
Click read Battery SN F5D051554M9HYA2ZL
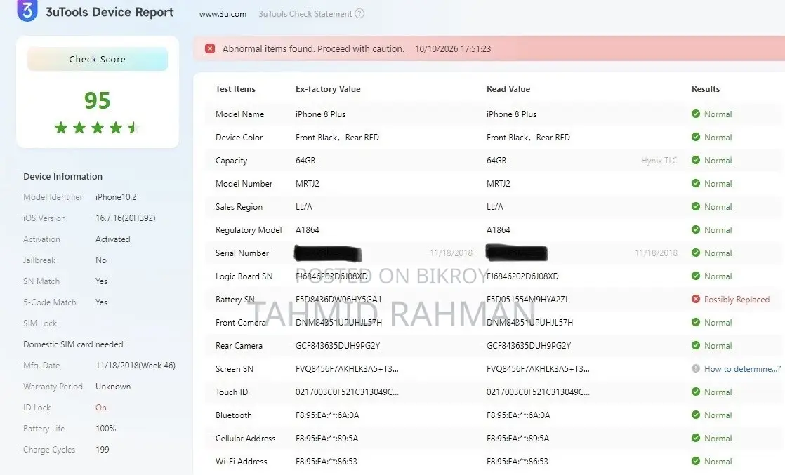coord(528,300)
